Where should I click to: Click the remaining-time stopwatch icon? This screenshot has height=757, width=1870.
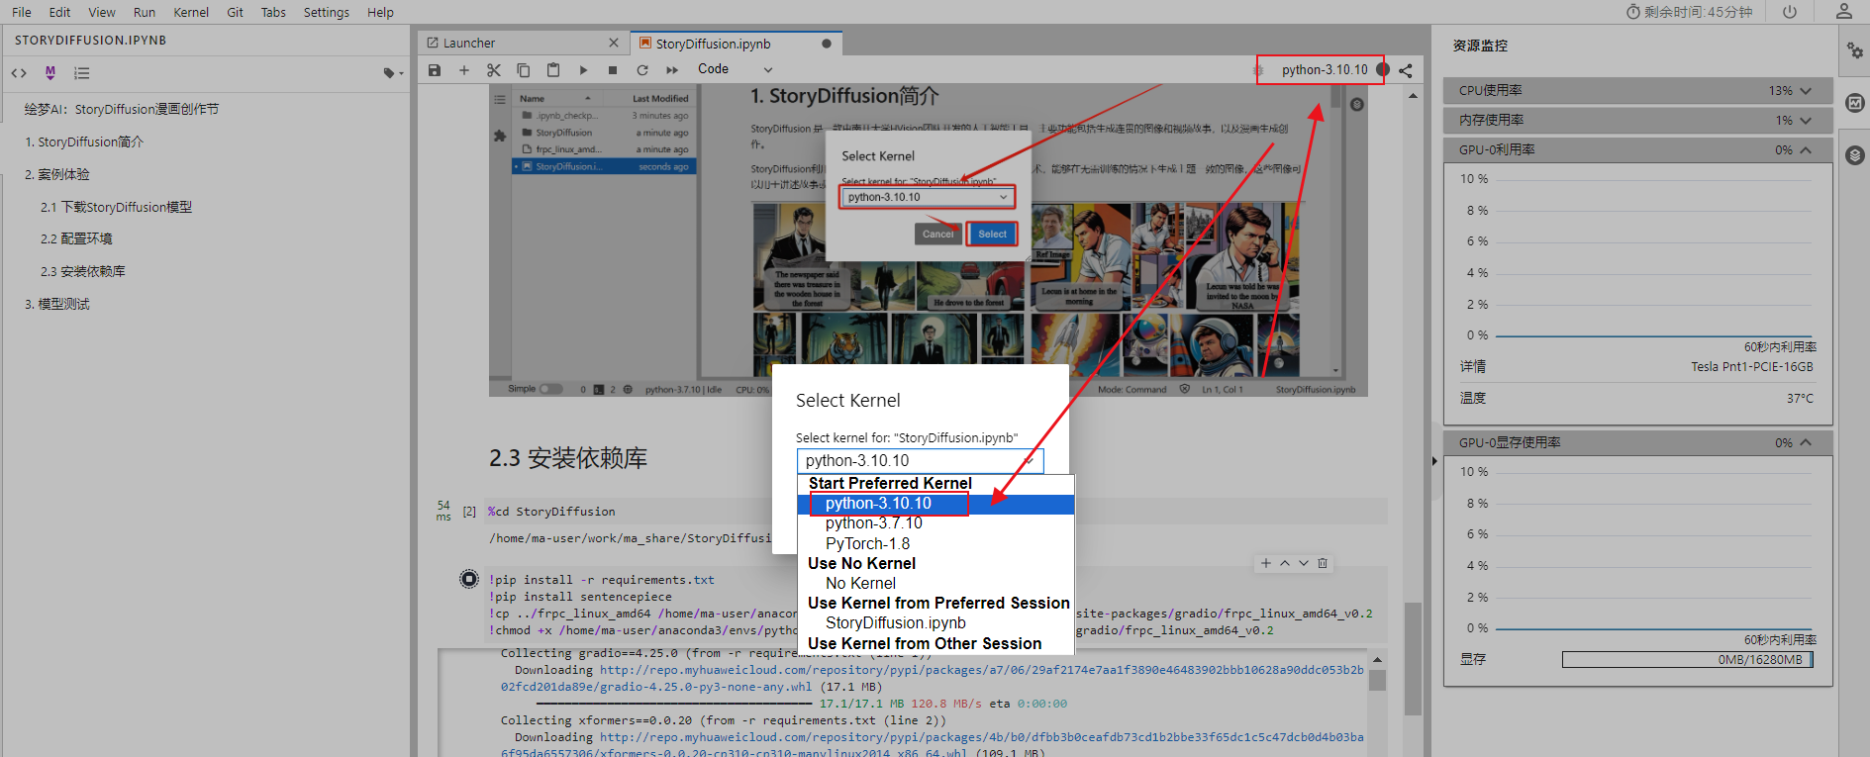[1633, 12]
